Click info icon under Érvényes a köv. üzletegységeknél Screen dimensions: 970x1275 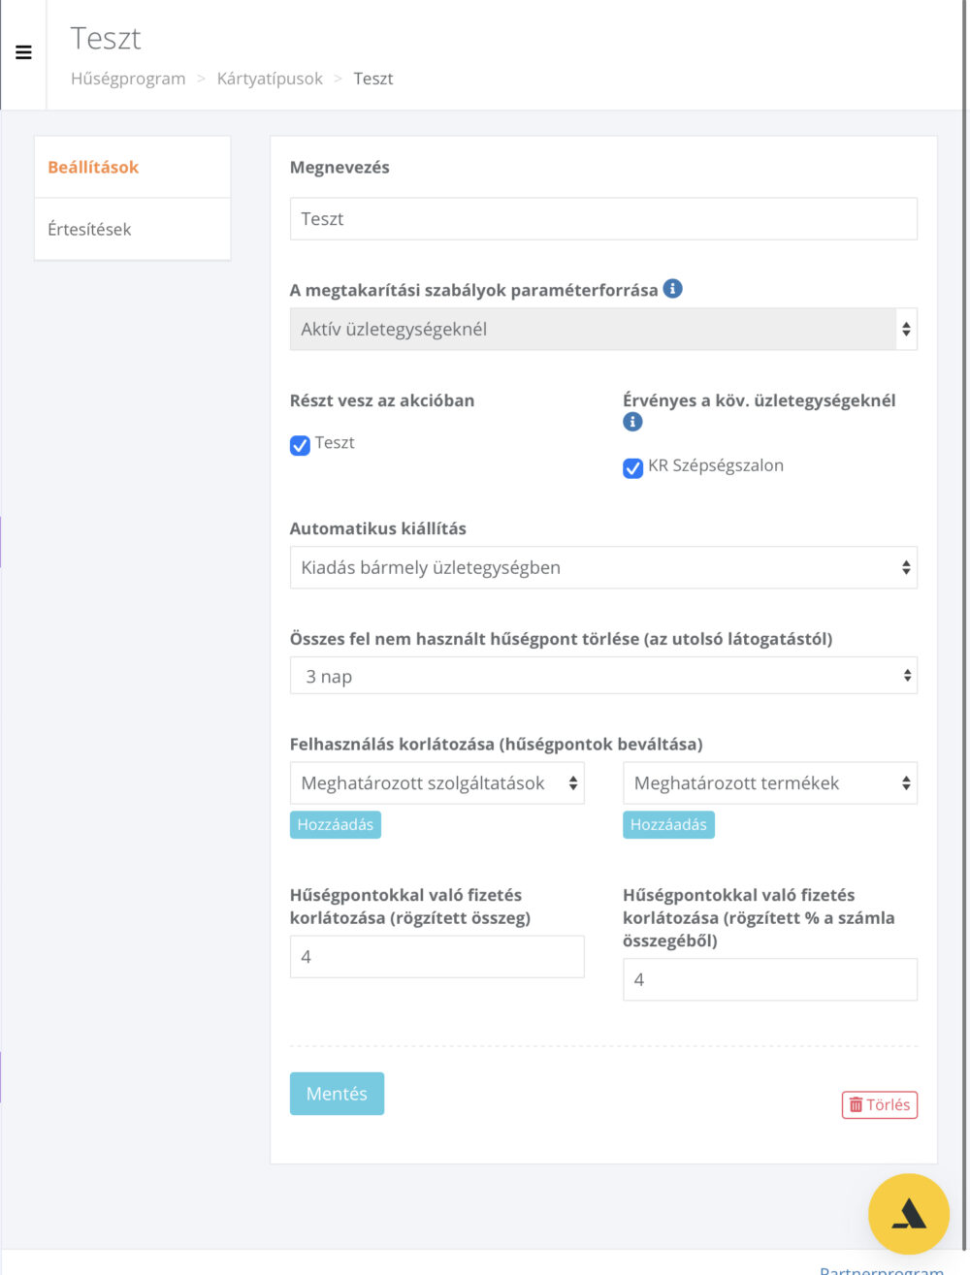pyautogui.click(x=632, y=422)
